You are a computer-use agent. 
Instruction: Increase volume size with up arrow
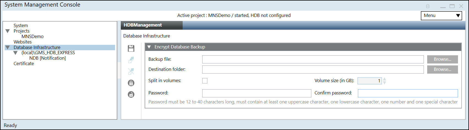tap(385, 79)
